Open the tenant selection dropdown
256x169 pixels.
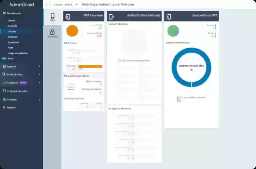(x=66, y=5)
